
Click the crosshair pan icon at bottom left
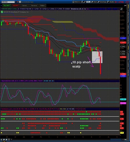tap(1, 140)
